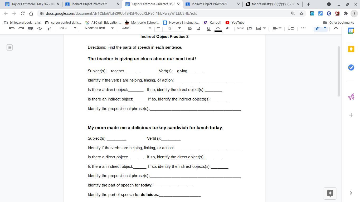Show the side panel with the arrow
360x202 pixels.
[351, 193]
